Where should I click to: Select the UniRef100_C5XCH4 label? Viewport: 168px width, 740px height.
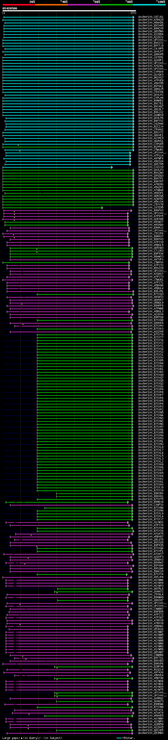coord(151,92)
